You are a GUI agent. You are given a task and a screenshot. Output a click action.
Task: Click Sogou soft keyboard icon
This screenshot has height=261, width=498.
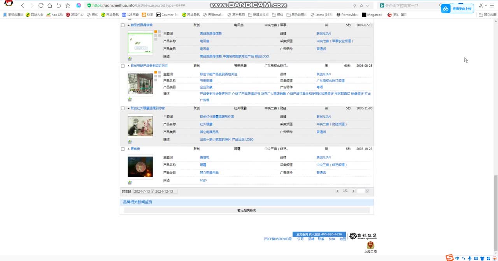coord(476,258)
